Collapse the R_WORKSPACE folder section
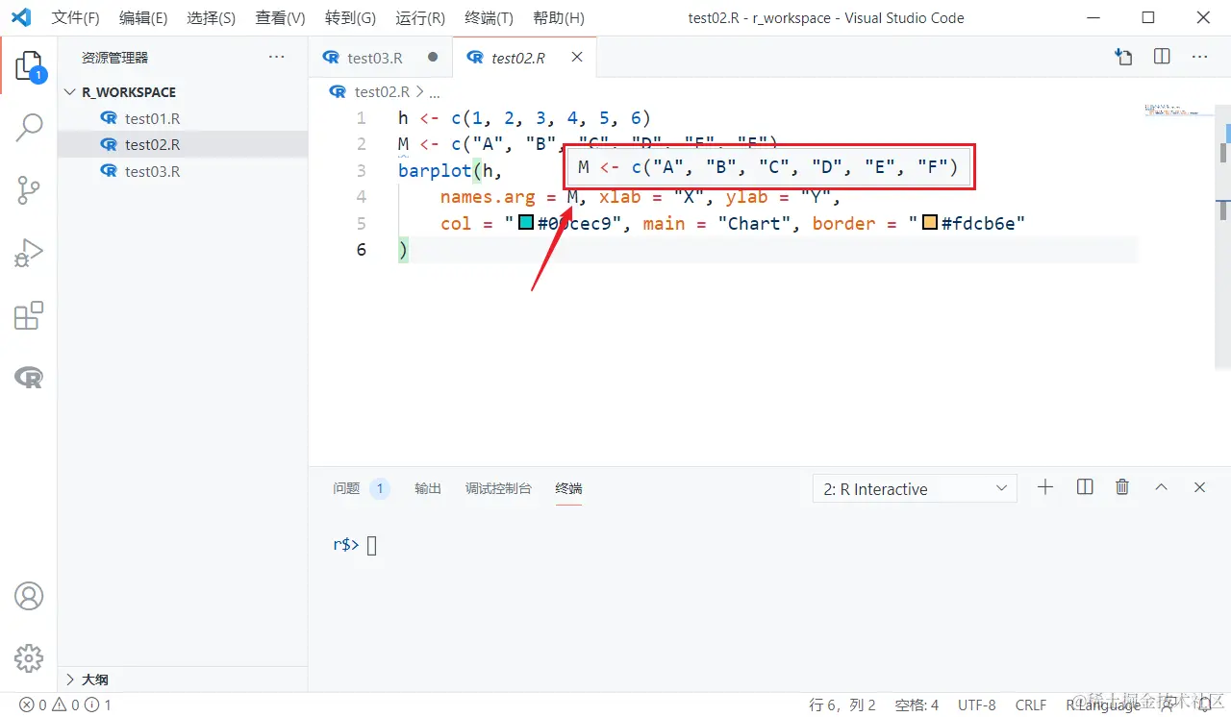The height and width of the screenshot is (717, 1231). coord(183,92)
